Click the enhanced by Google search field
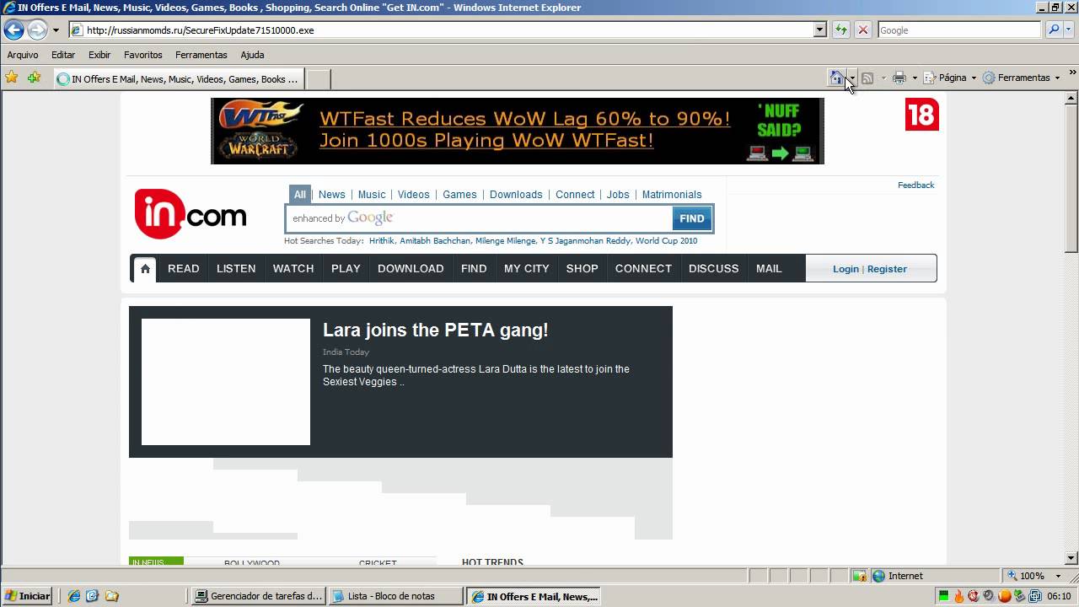Screen dimensions: 1079x607 480,218
